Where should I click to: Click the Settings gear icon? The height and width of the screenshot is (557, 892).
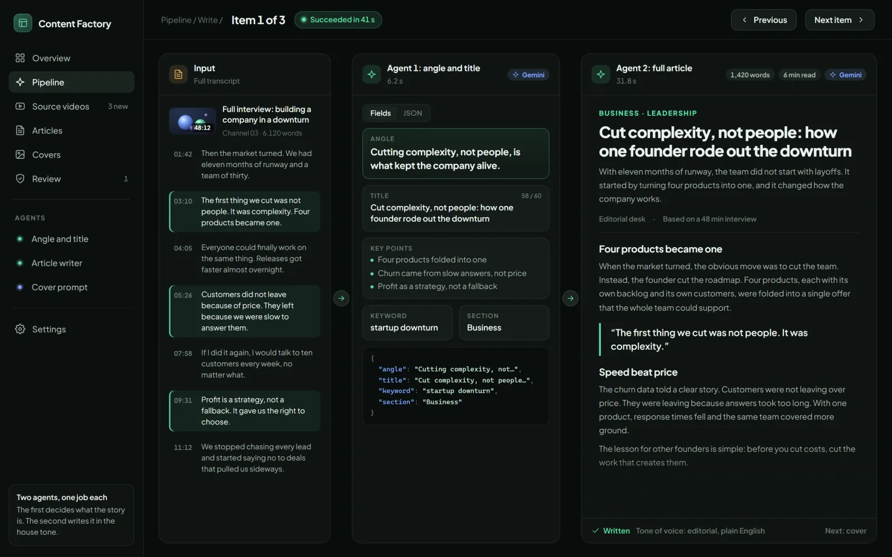click(x=20, y=329)
